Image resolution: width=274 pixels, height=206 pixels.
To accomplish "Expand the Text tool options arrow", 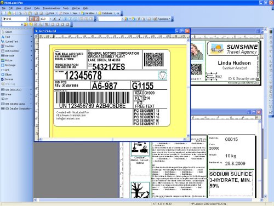I will click(x=31, y=37).
